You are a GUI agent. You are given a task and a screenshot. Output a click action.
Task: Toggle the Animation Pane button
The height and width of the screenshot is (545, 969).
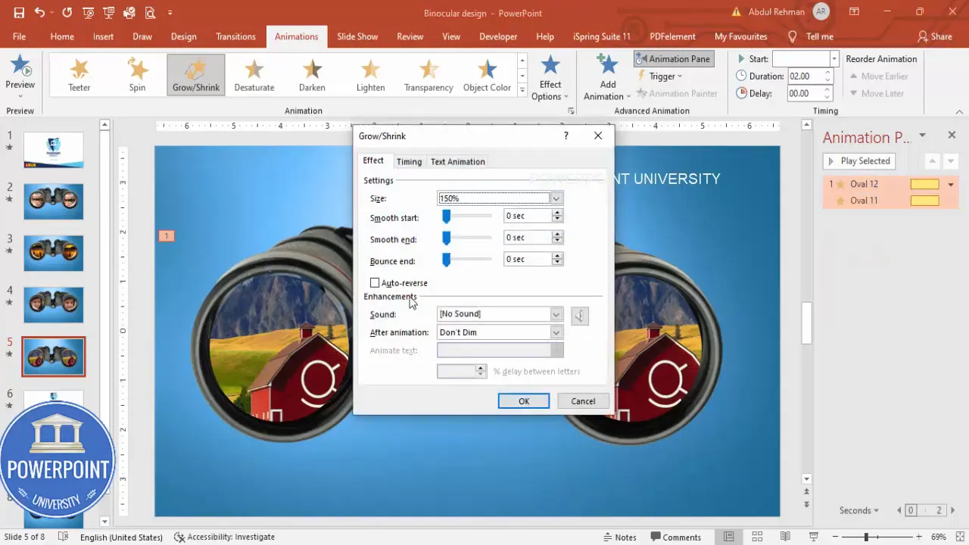[673, 58]
